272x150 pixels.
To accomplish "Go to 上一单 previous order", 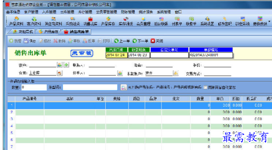I will 122,41.
